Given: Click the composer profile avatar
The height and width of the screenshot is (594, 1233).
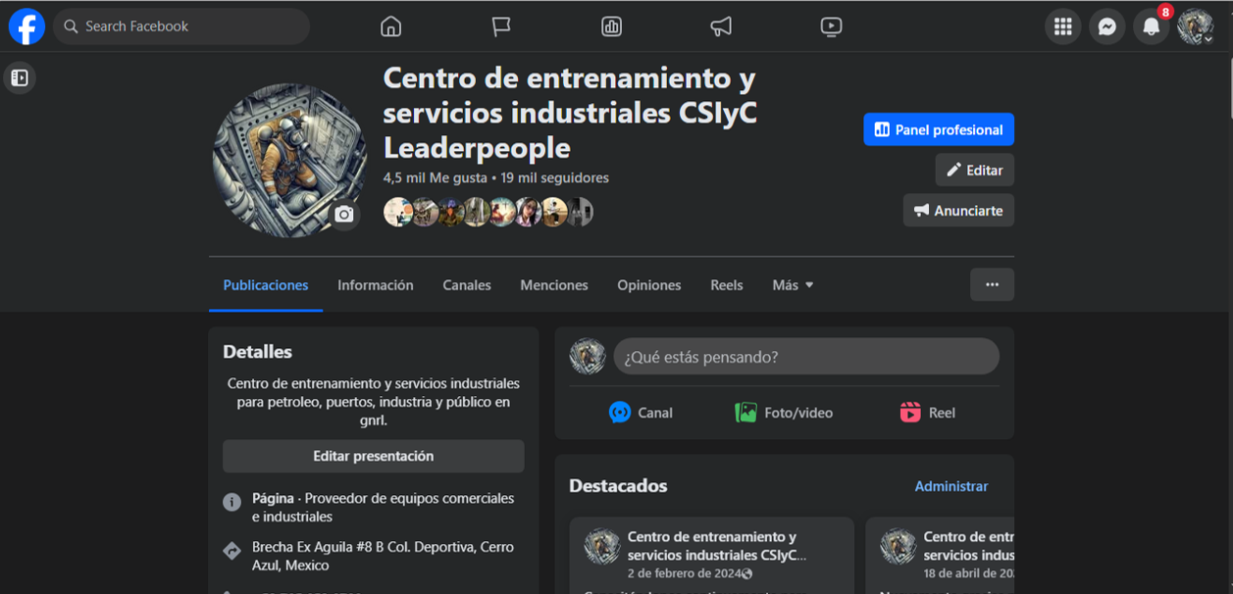Looking at the screenshot, I should click(589, 357).
